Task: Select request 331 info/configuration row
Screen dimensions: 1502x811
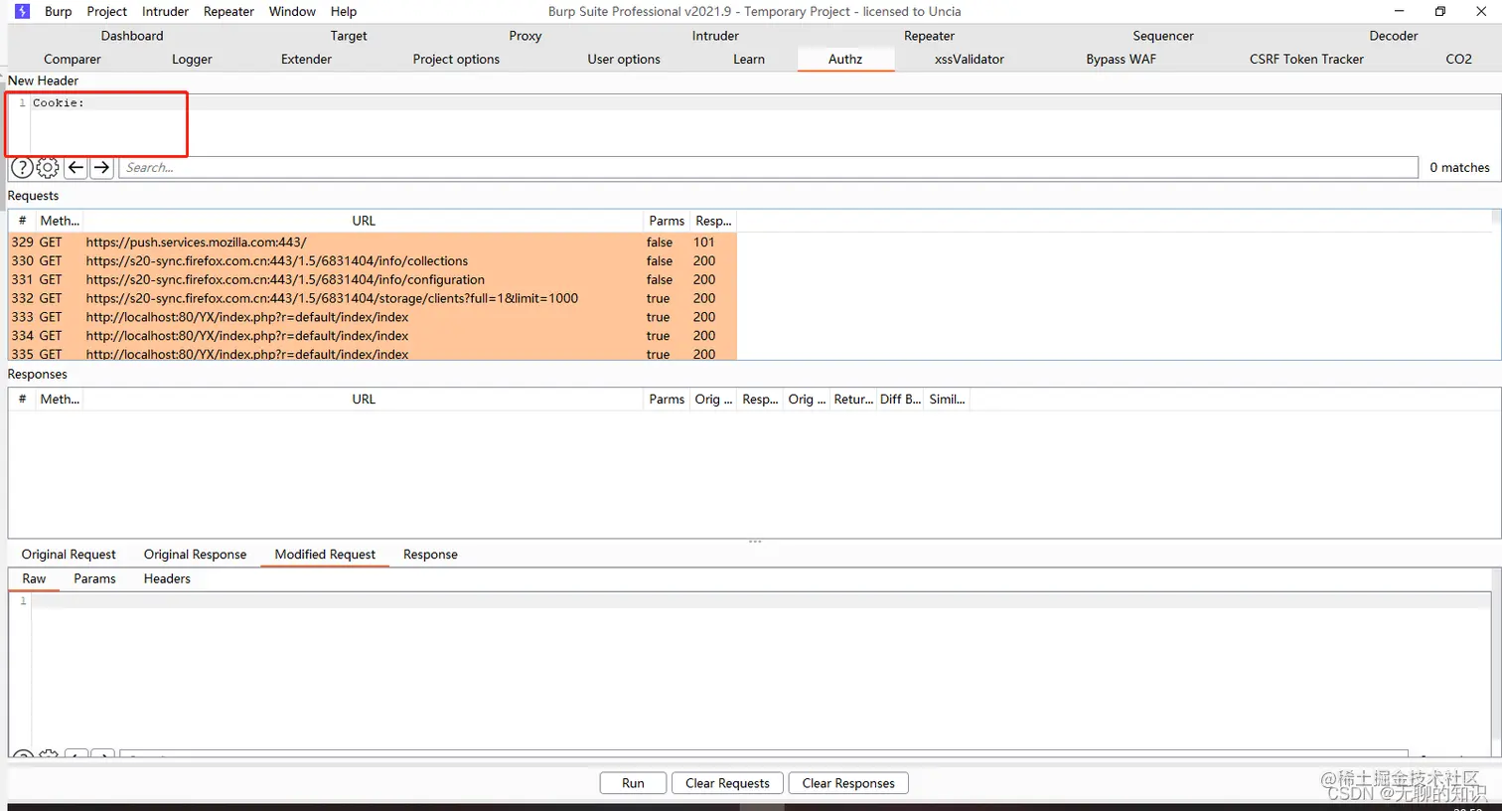Action: click(x=373, y=279)
